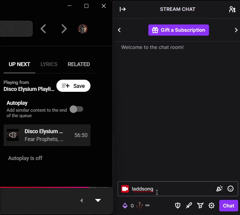
Task: Close the music app window
Action: [104, 6]
